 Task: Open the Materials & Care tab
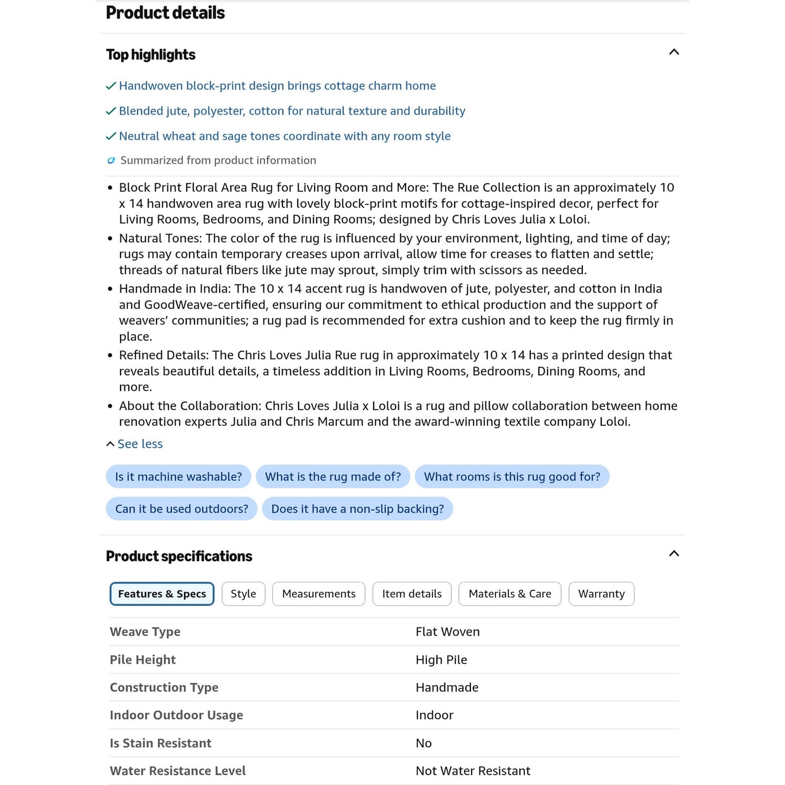(x=510, y=594)
